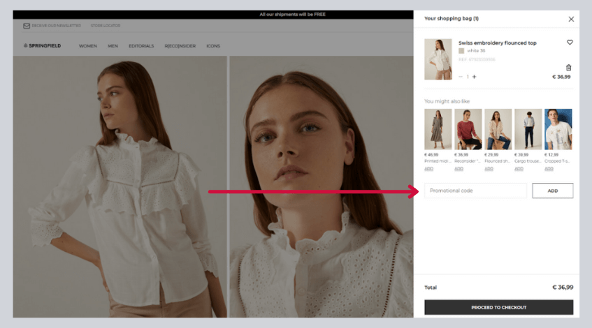Add flounced top to wishlist with heart icon

pos(570,43)
